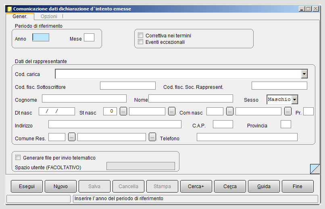Maximize the Comunicazione dati window
The width and height of the screenshot is (325, 209).
(308, 9)
